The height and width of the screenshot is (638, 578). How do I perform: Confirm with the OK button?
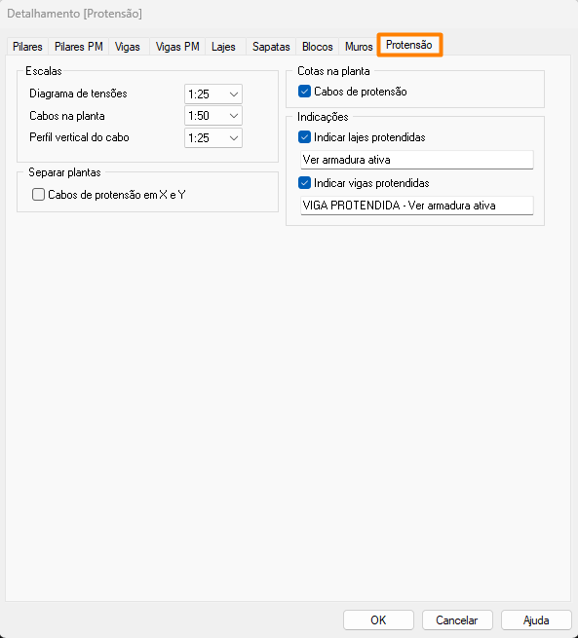click(378, 620)
